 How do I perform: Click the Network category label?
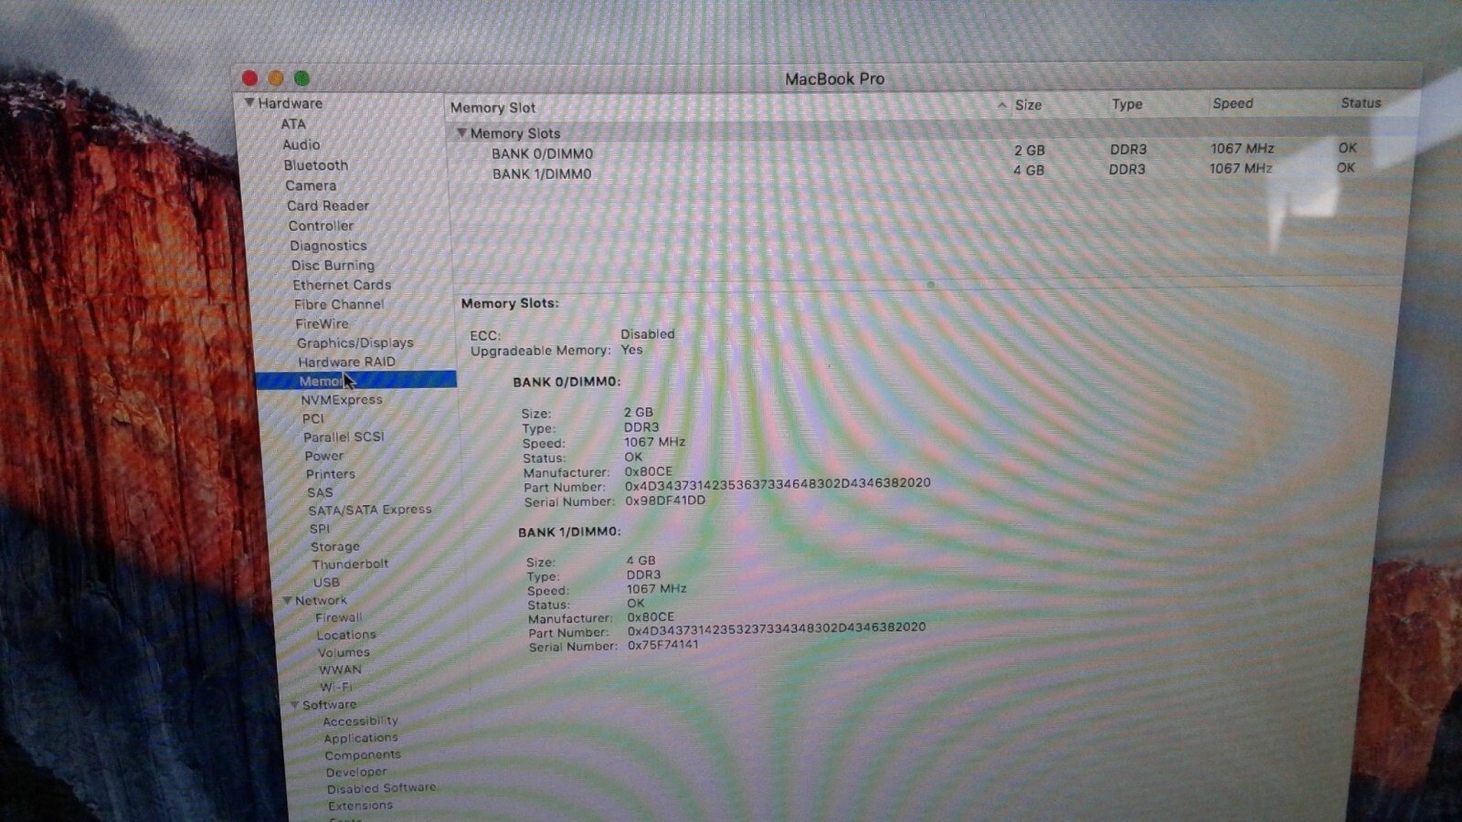pos(321,600)
